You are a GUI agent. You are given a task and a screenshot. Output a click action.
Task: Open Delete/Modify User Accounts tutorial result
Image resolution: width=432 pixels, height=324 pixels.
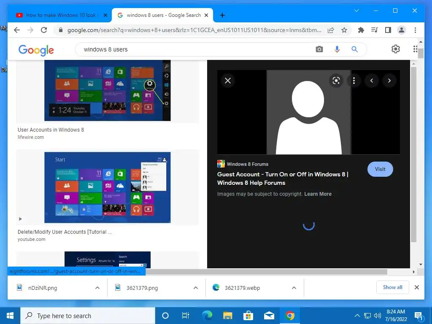click(x=65, y=232)
